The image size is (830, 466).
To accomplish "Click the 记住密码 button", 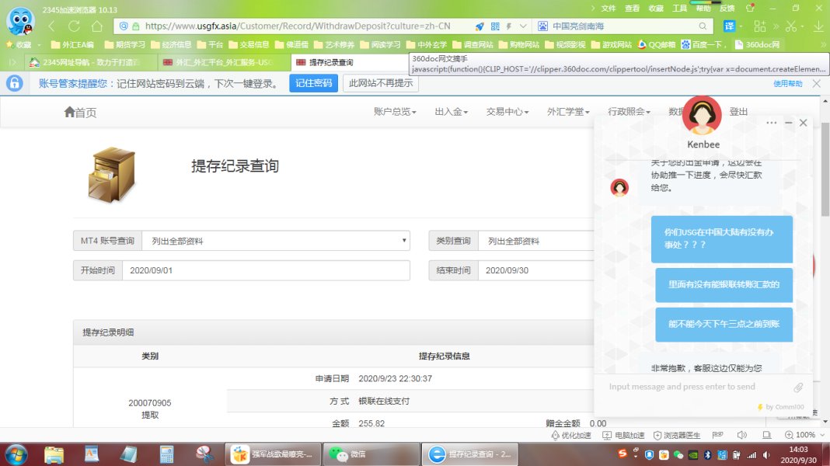I will click(313, 83).
